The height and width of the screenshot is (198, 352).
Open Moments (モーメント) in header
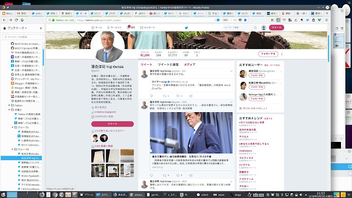point(114,28)
